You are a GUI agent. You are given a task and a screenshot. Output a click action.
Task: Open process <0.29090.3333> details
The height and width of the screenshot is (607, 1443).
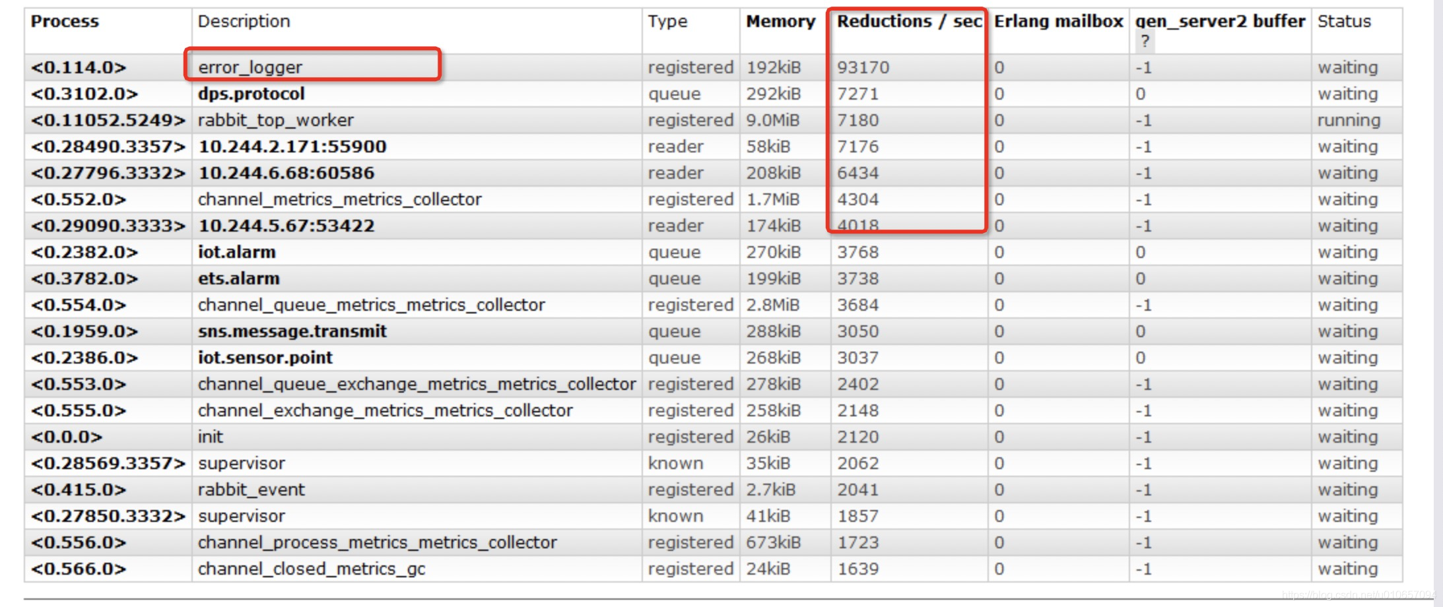pos(108,226)
